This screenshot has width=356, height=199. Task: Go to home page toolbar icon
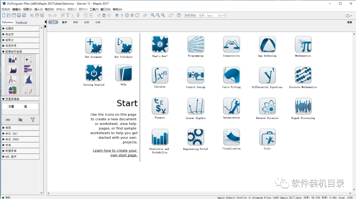pyautogui.click(x=104, y=15)
